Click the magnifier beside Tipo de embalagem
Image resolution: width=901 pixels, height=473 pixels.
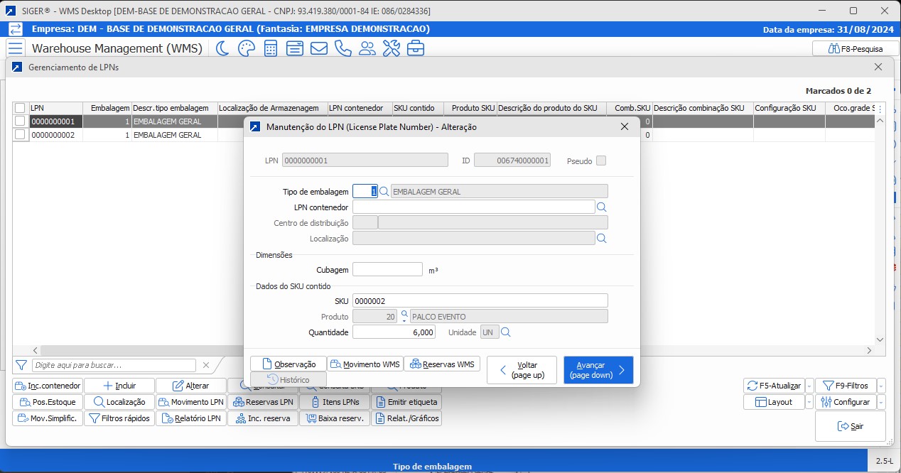384,191
